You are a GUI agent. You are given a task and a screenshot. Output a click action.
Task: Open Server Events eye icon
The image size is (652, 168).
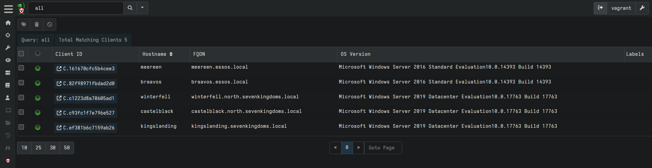8,60
